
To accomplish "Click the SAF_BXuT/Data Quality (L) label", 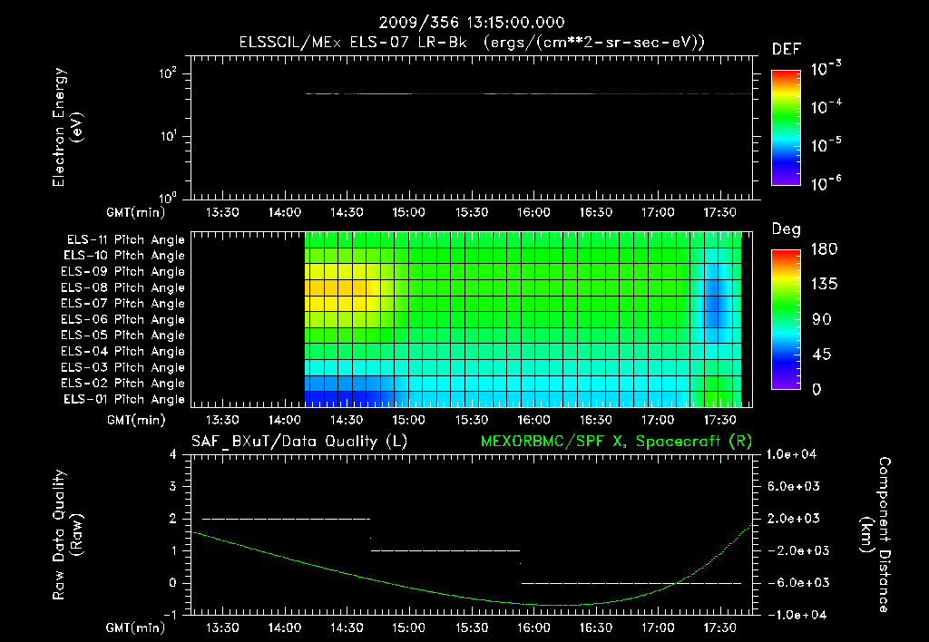I will coord(299,442).
